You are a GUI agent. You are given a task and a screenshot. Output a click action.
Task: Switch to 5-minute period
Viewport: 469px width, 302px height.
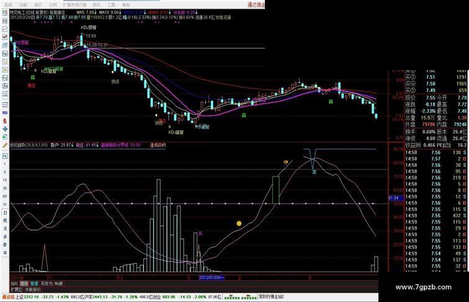5,172
